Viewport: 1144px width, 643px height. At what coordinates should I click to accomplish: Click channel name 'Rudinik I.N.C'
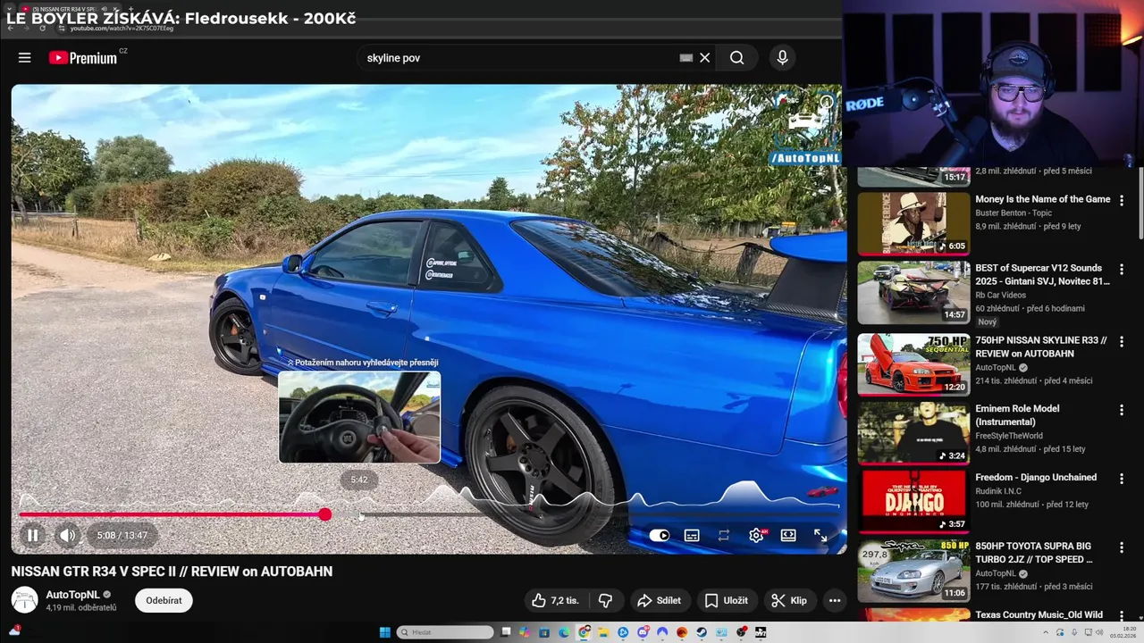pos(1003,490)
